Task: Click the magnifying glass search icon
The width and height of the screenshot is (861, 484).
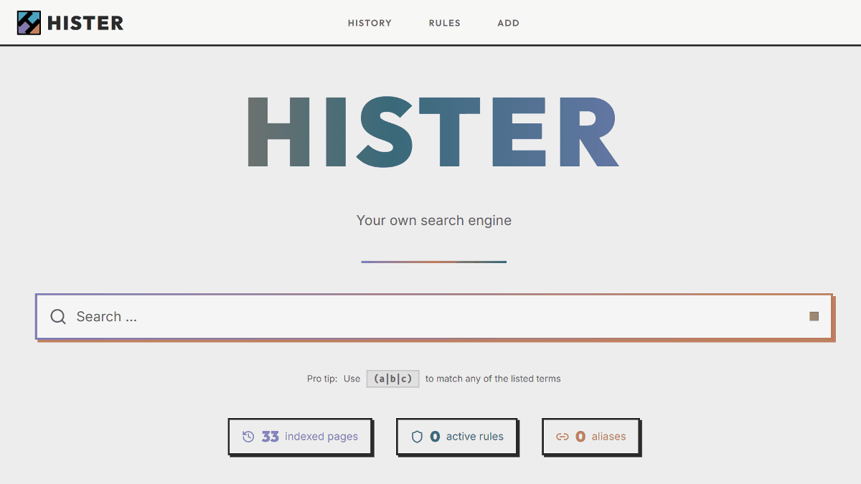Action: pos(58,316)
